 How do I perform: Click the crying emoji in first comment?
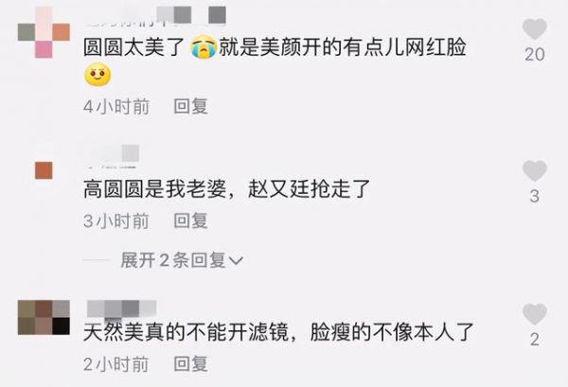(204, 47)
